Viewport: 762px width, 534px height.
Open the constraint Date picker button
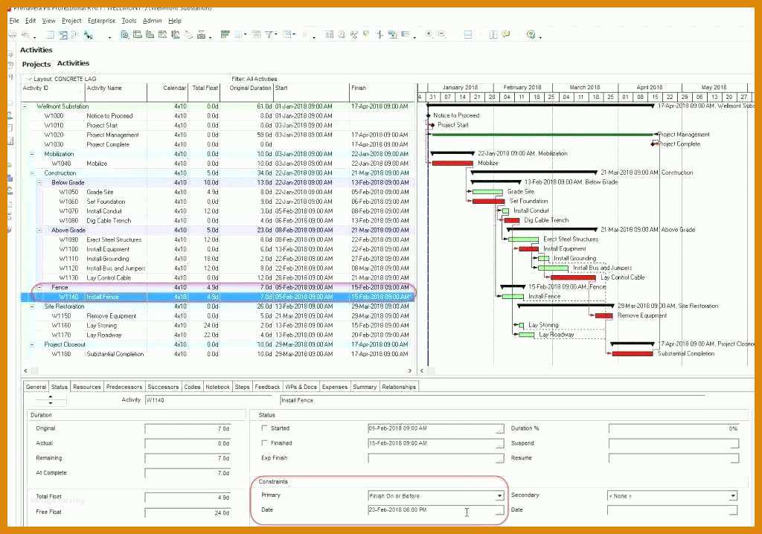(499, 510)
